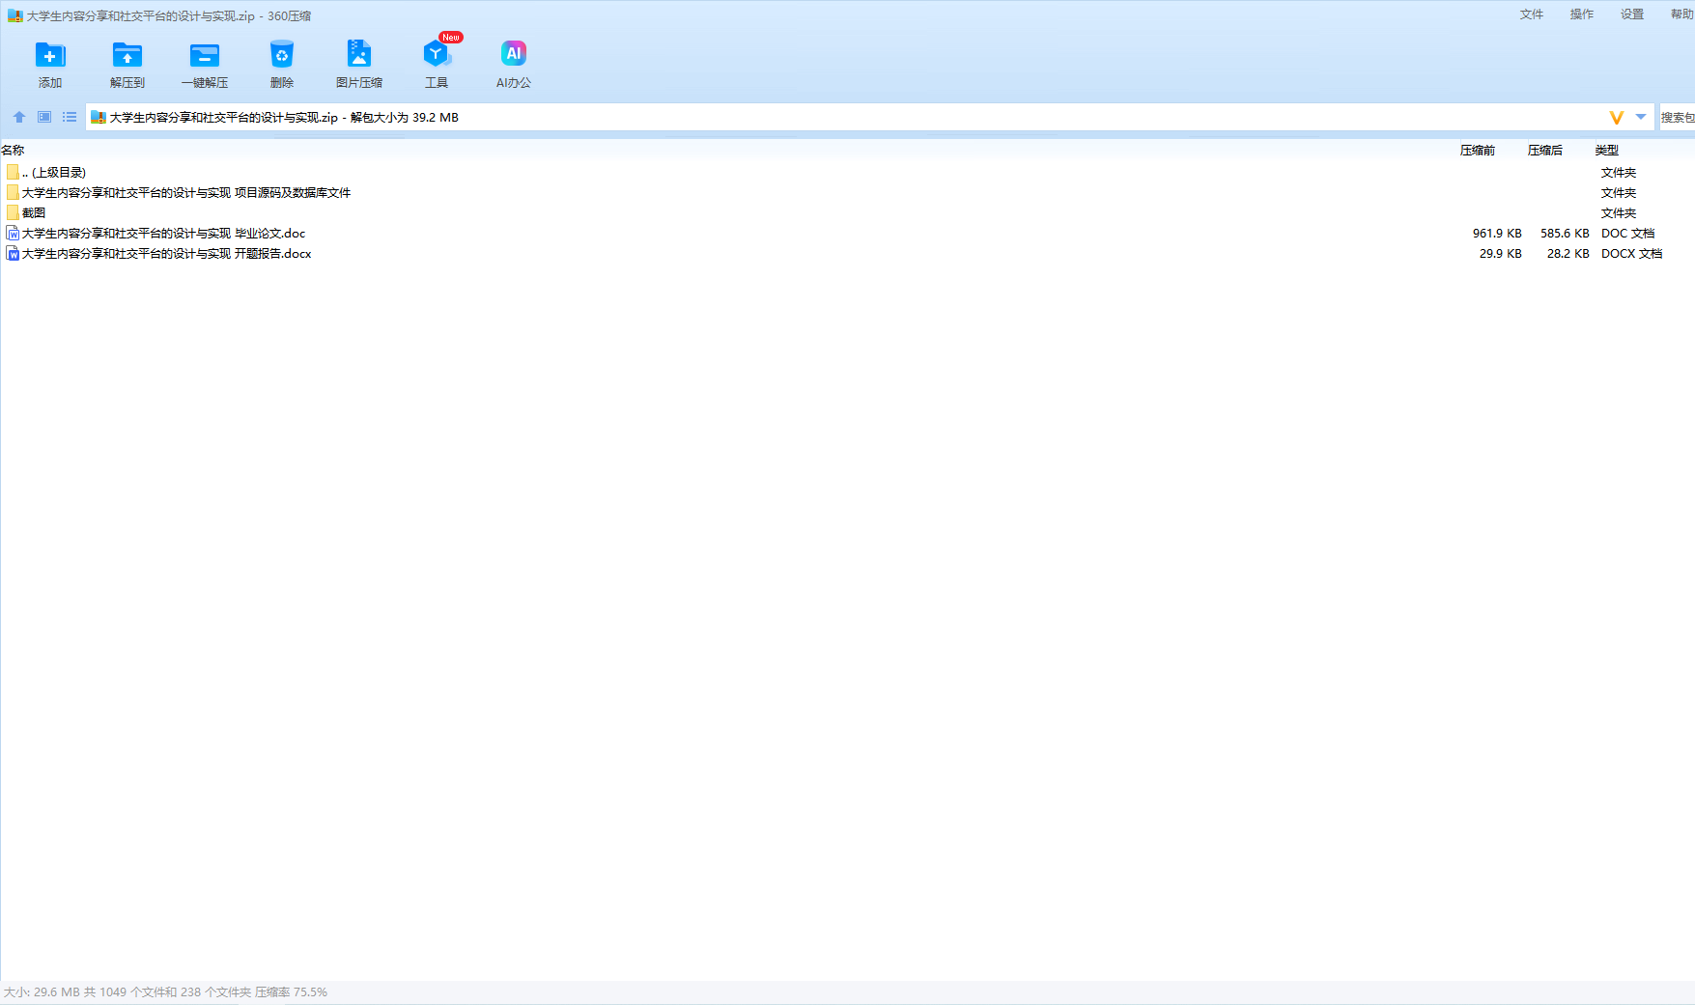Click the 添加 (Add) toolbar icon

[50, 65]
